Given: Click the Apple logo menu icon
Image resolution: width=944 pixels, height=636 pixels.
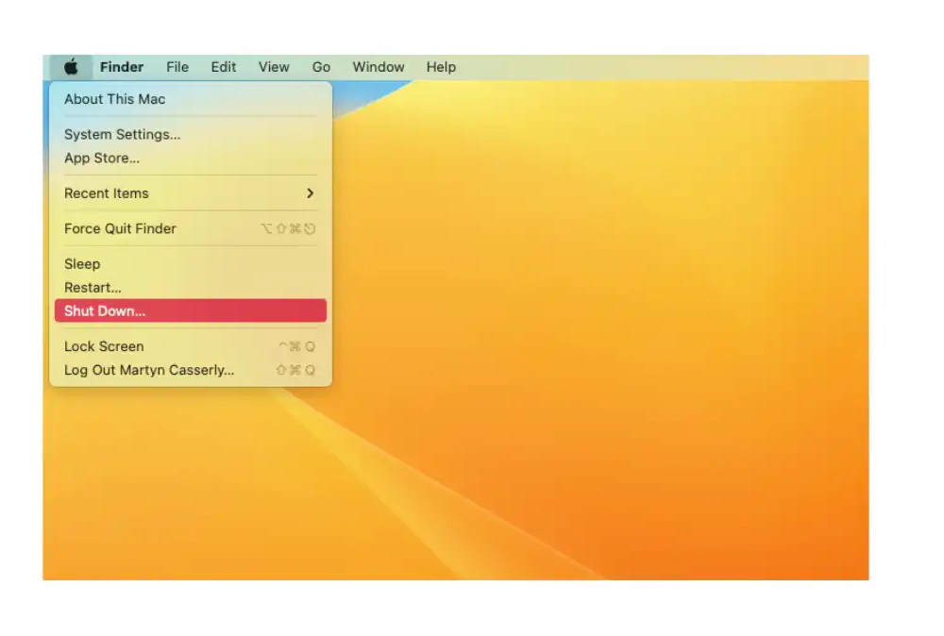Looking at the screenshot, I should (x=71, y=67).
